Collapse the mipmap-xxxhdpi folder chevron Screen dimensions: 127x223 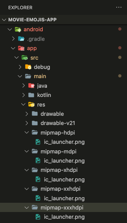27,208
